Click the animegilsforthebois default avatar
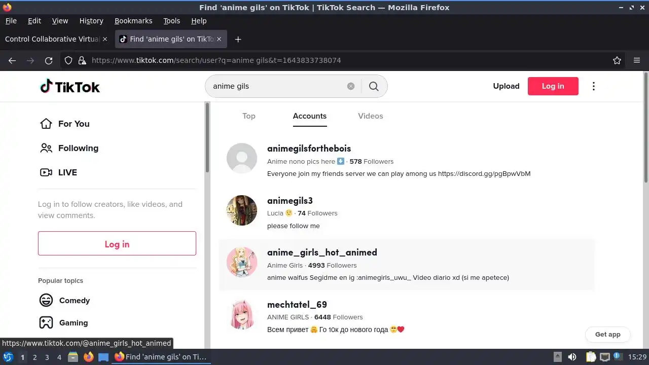 (242, 158)
